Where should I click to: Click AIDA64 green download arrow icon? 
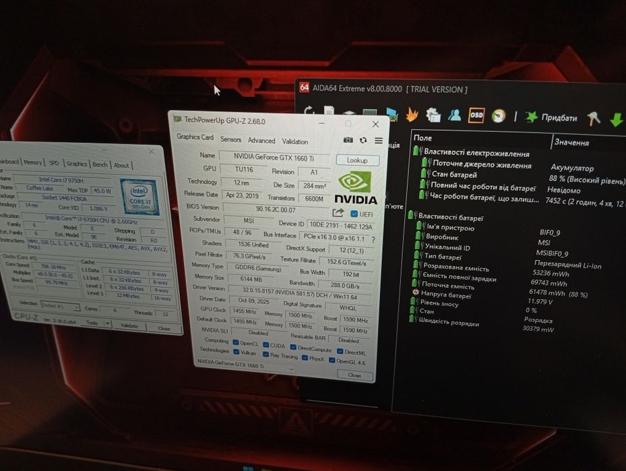click(617, 120)
